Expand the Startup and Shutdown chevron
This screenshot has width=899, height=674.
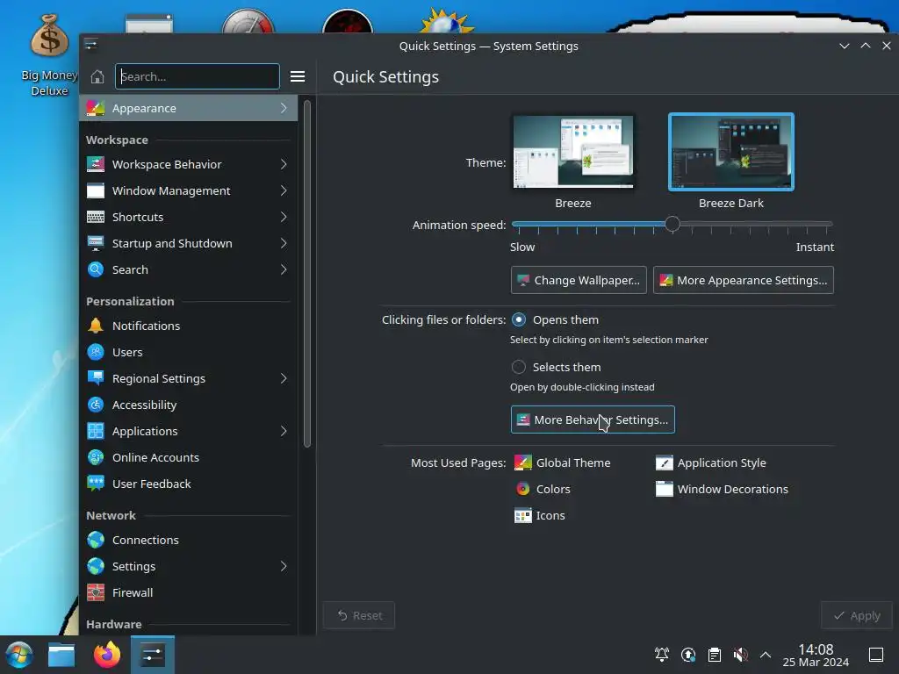point(284,244)
